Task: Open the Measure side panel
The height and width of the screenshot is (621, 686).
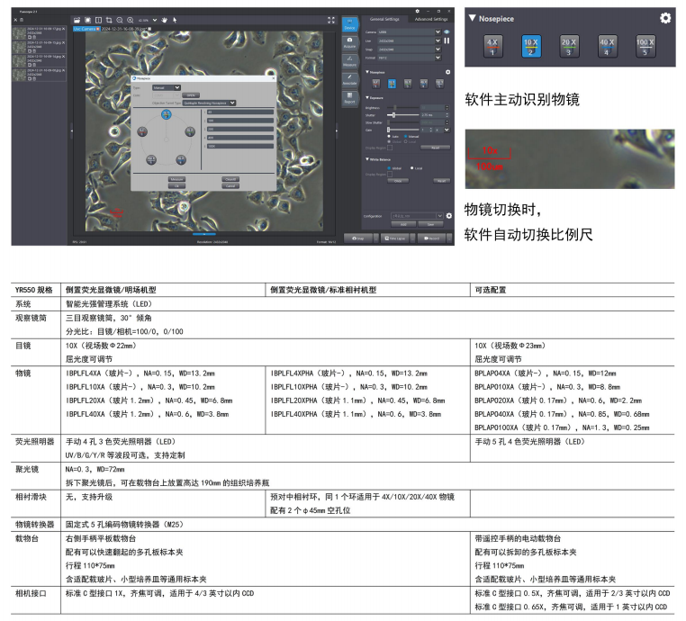Action: tap(349, 62)
